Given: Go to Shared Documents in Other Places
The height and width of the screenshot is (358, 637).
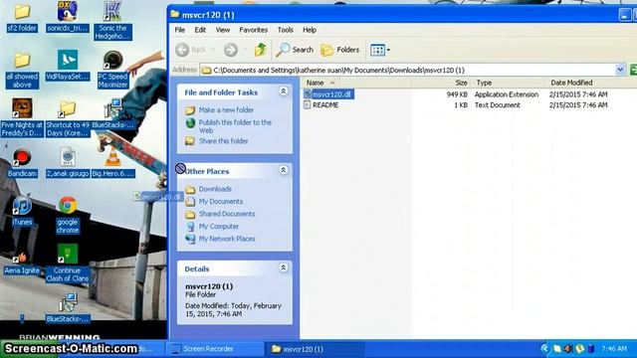Looking at the screenshot, I should tap(227, 214).
